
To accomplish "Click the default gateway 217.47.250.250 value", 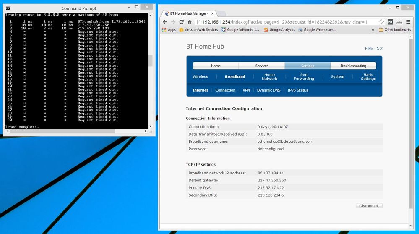I will click(x=272, y=180).
